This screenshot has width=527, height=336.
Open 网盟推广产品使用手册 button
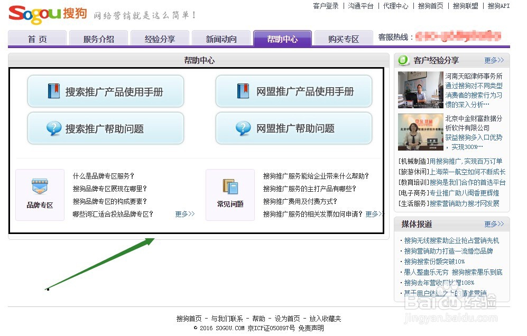click(294, 91)
